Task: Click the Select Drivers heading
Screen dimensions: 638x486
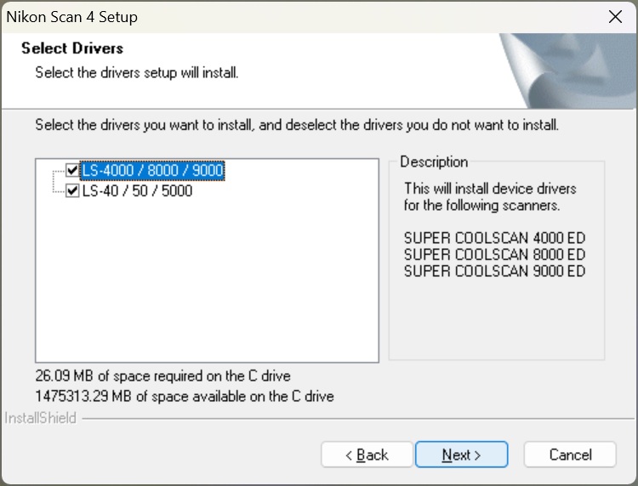Action: point(72,48)
